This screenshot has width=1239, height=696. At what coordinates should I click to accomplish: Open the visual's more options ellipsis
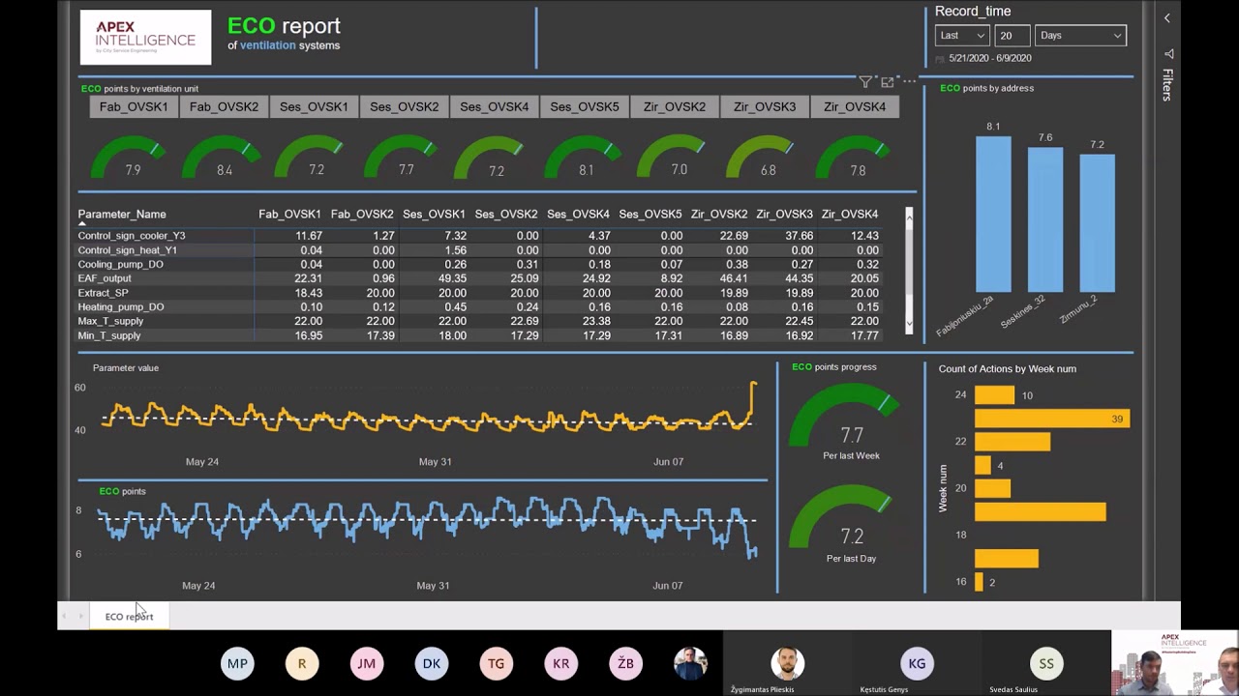(x=908, y=81)
